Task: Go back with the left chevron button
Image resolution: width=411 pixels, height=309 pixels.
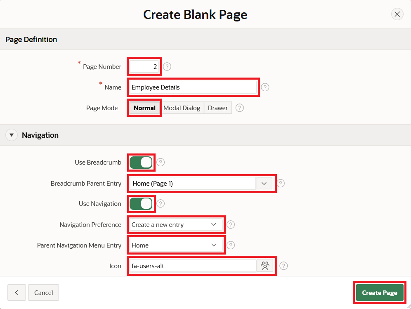Action: [x=17, y=292]
